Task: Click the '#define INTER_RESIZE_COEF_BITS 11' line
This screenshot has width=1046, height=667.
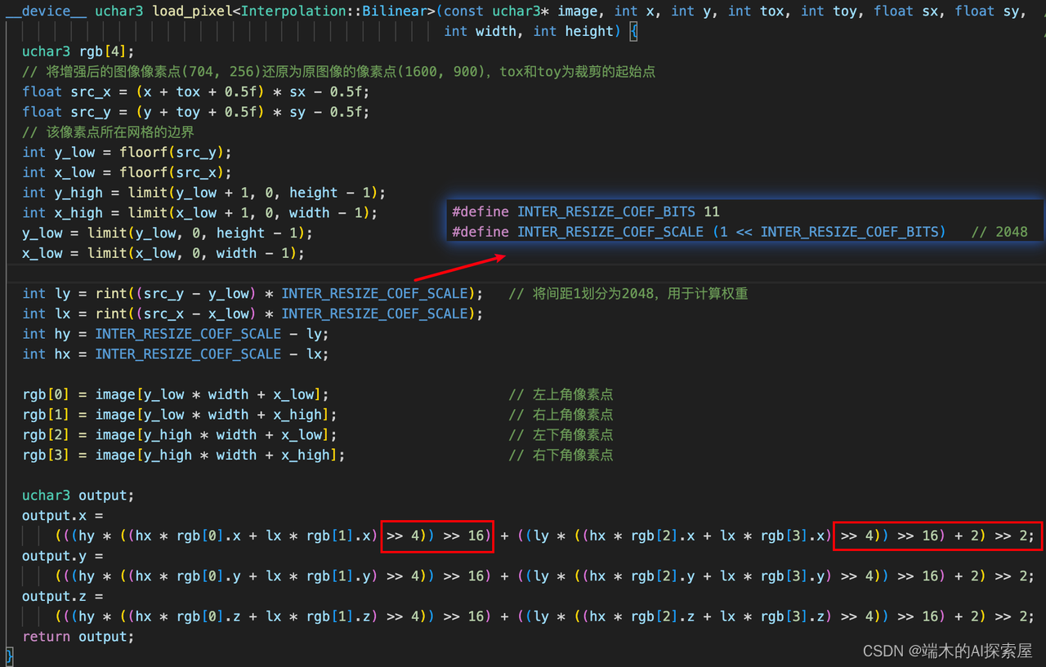Action: [586, 211]
